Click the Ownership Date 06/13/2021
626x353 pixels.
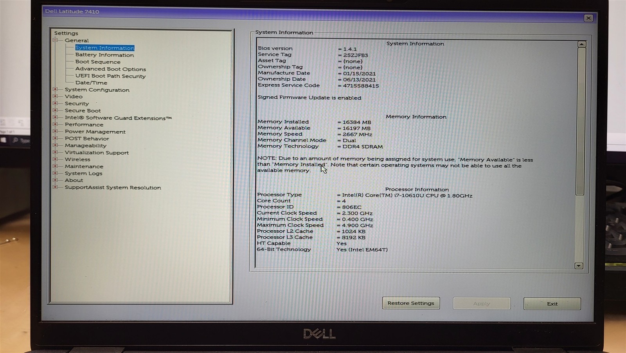(x=359, y=80)
